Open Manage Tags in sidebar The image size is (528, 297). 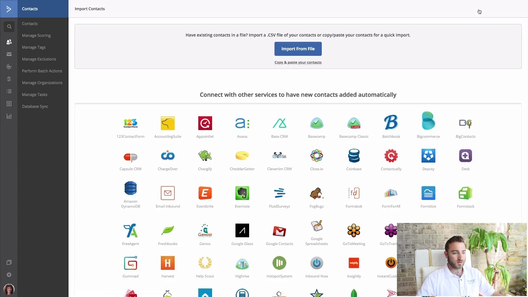click(34, 47)
